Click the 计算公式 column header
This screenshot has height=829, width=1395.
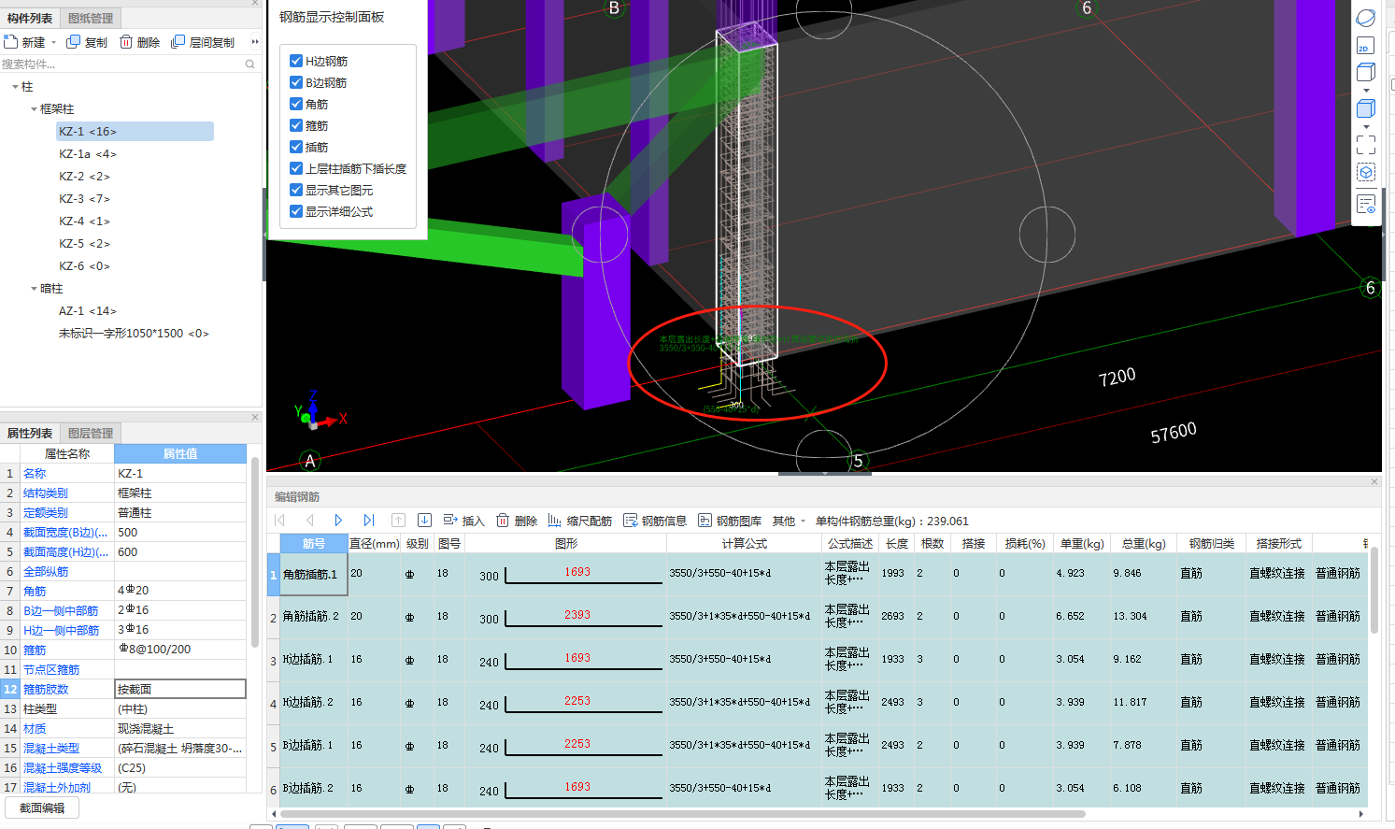pyautogui.click(x=745, y=543)
